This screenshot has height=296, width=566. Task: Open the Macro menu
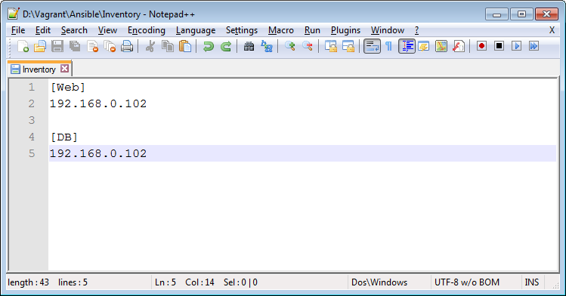pos(281,30)
